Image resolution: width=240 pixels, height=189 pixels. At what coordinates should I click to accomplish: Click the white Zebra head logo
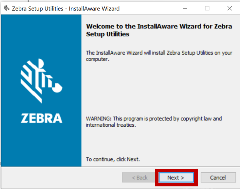point(41,80)
